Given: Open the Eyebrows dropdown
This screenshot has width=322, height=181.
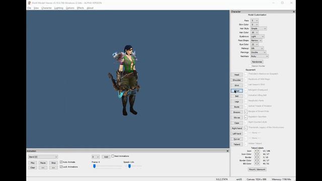Looking at the screenshot, I should (x=258, y=36).
